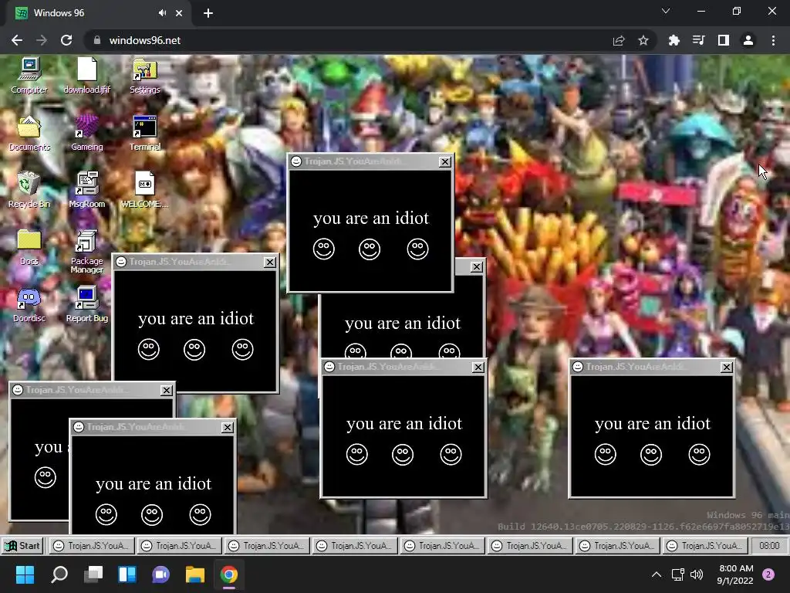Open the Recycle Bin icon

point(29,190)
